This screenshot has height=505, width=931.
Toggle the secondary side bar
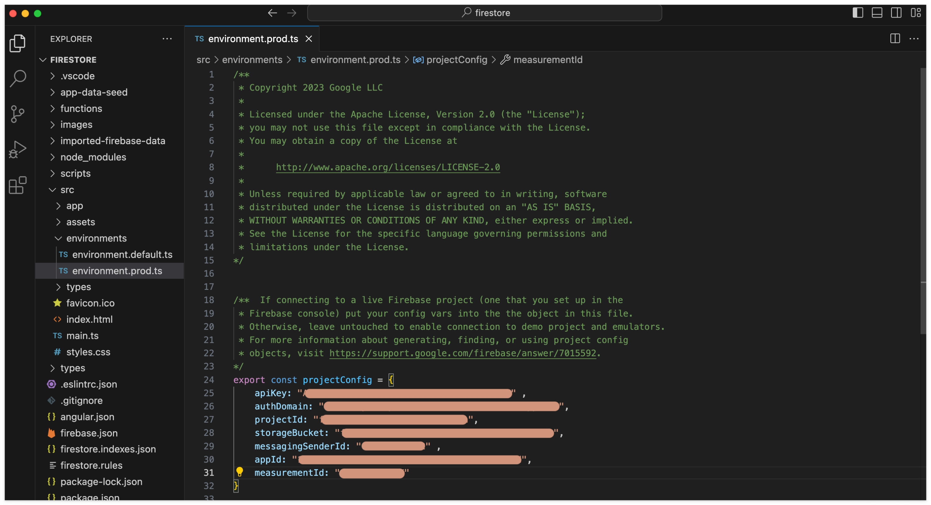point(896,13)
